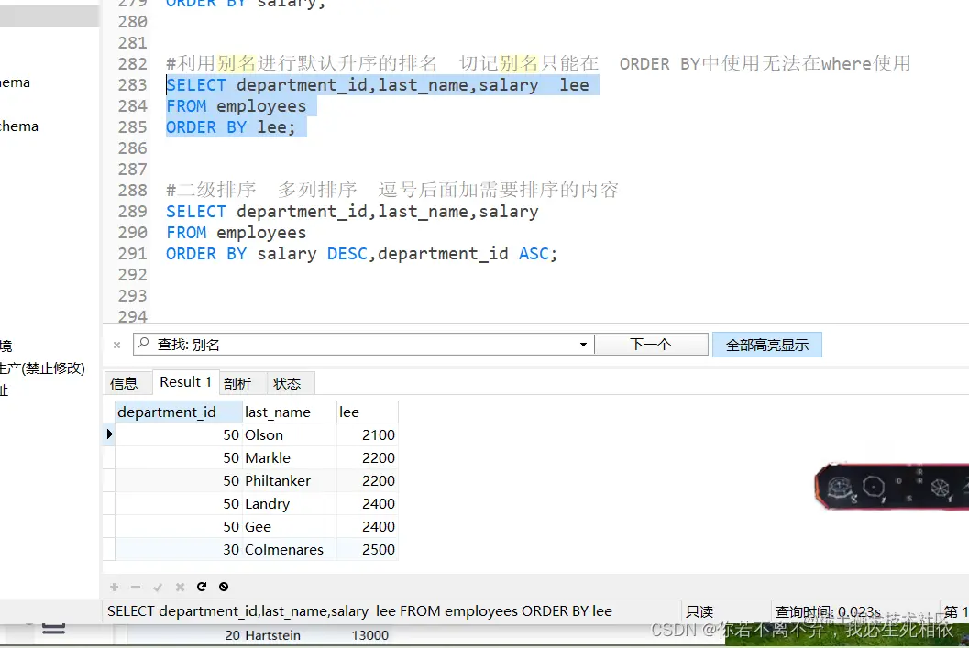Select the cell containing Landry
The width and height of the screenshot is (969, 648).
[x=289, y=503]
